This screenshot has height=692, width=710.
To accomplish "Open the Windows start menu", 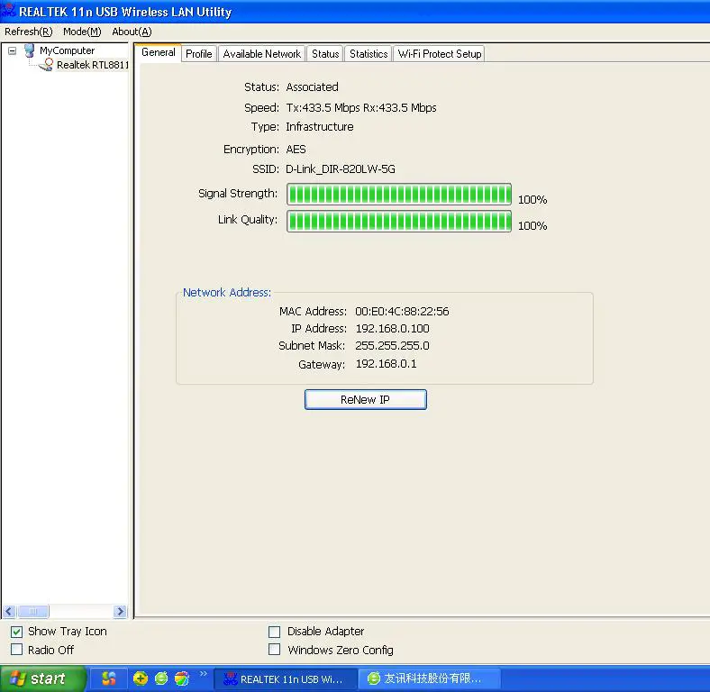I will (42, 678).
